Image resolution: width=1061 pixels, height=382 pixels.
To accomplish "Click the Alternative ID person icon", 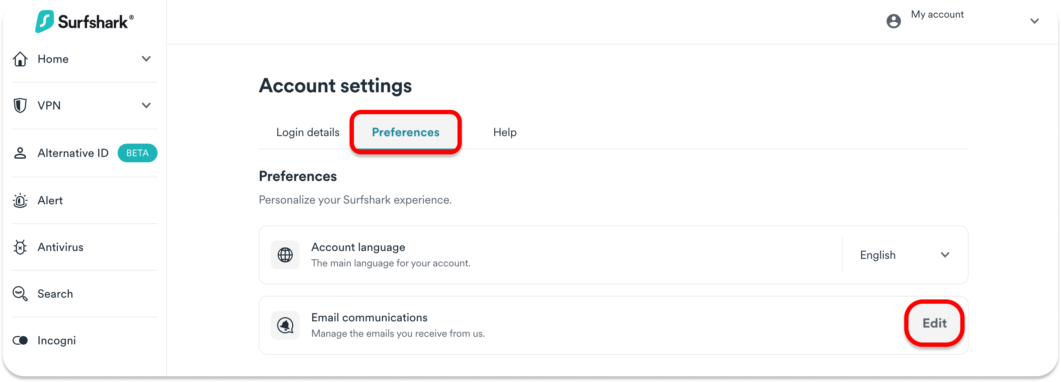I will pyautogui.click(x=20, y=153).
